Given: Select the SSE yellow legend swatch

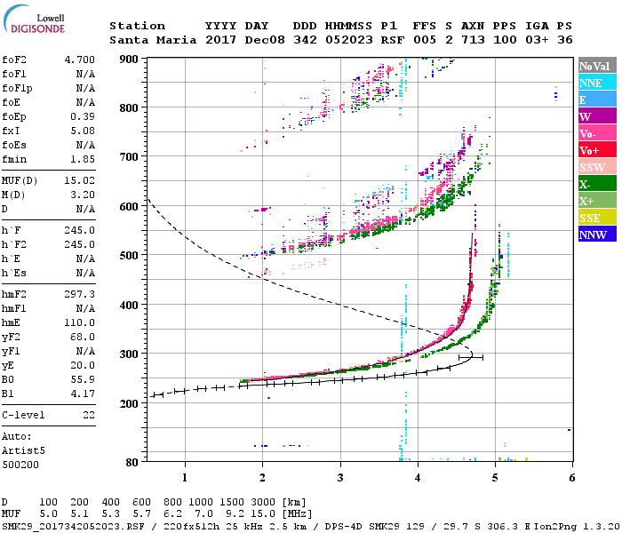Looking at the screenshot, I should click(597, 218).
